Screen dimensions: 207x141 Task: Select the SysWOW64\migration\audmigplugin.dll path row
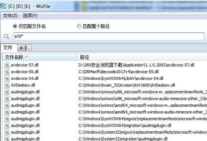coord(125,126)
